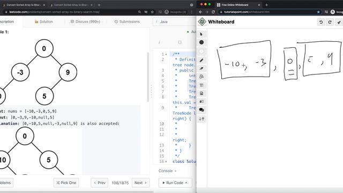
Task: Switch to second Convert Sorted Array tab
Action: pyautogui.click(x=70, y=5)
